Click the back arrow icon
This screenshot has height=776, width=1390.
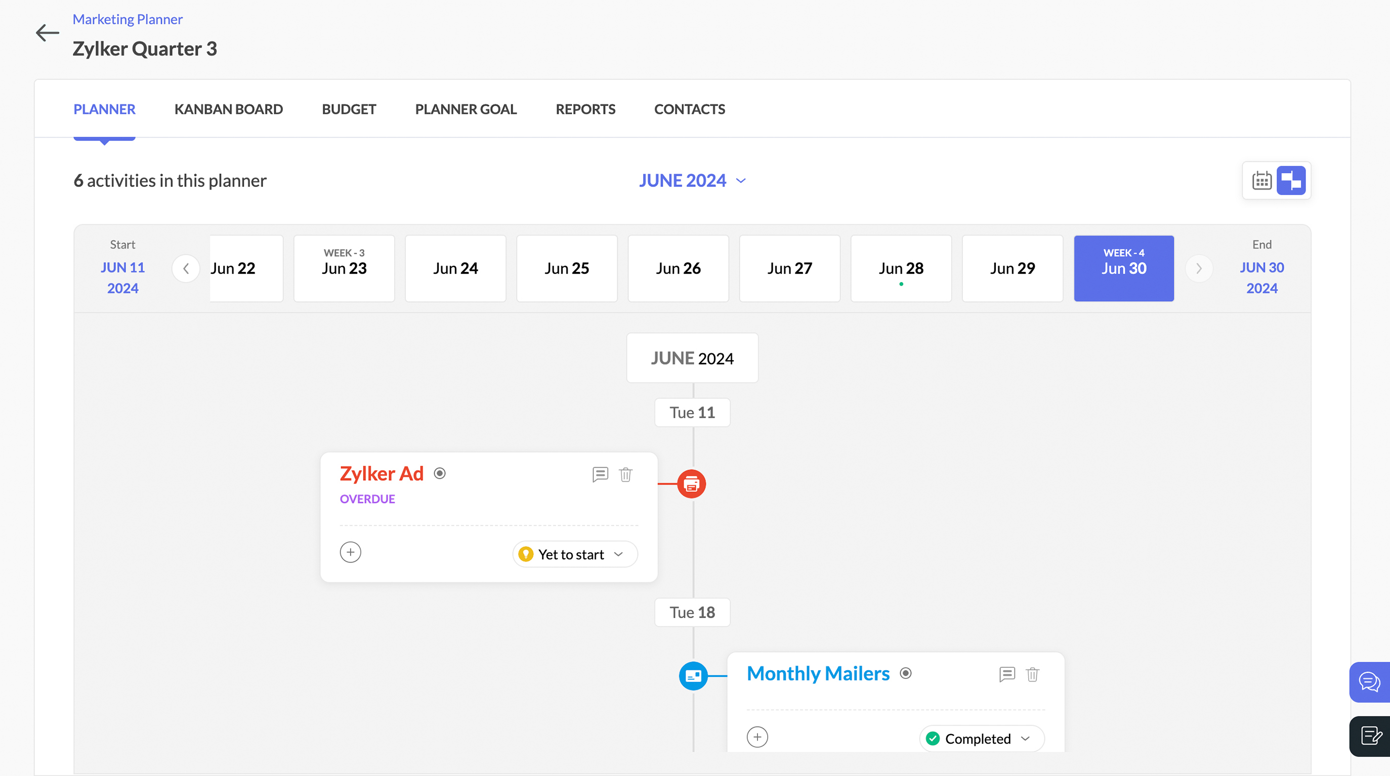(x=47, y=33)
